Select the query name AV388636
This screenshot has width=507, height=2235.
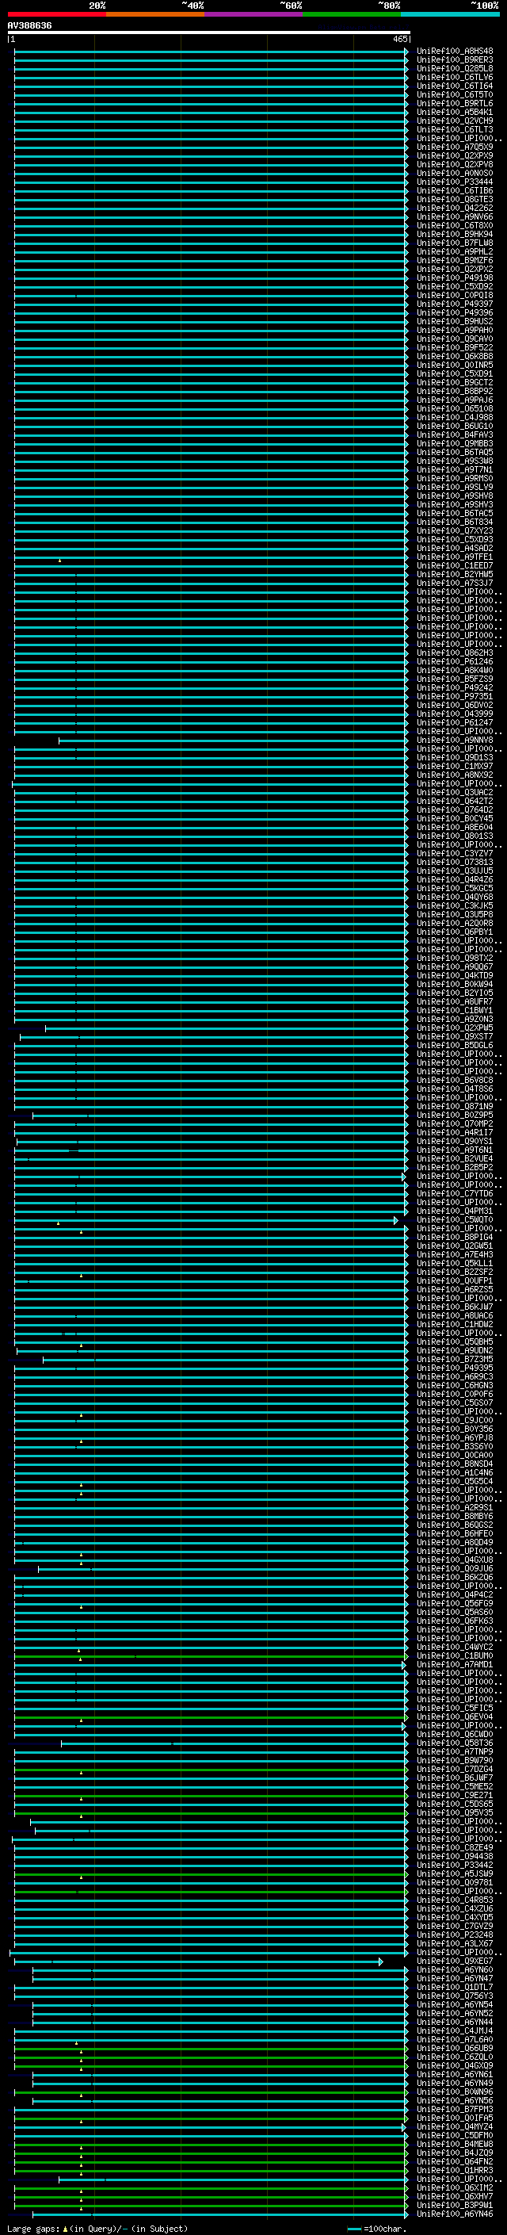pyautogui.click(x=29, y=26)
